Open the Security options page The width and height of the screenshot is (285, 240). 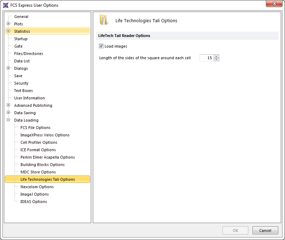[x=21, y=83]
